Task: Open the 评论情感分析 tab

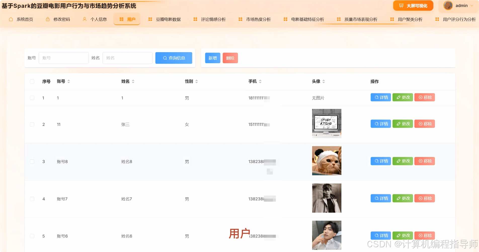Action: 210,19
